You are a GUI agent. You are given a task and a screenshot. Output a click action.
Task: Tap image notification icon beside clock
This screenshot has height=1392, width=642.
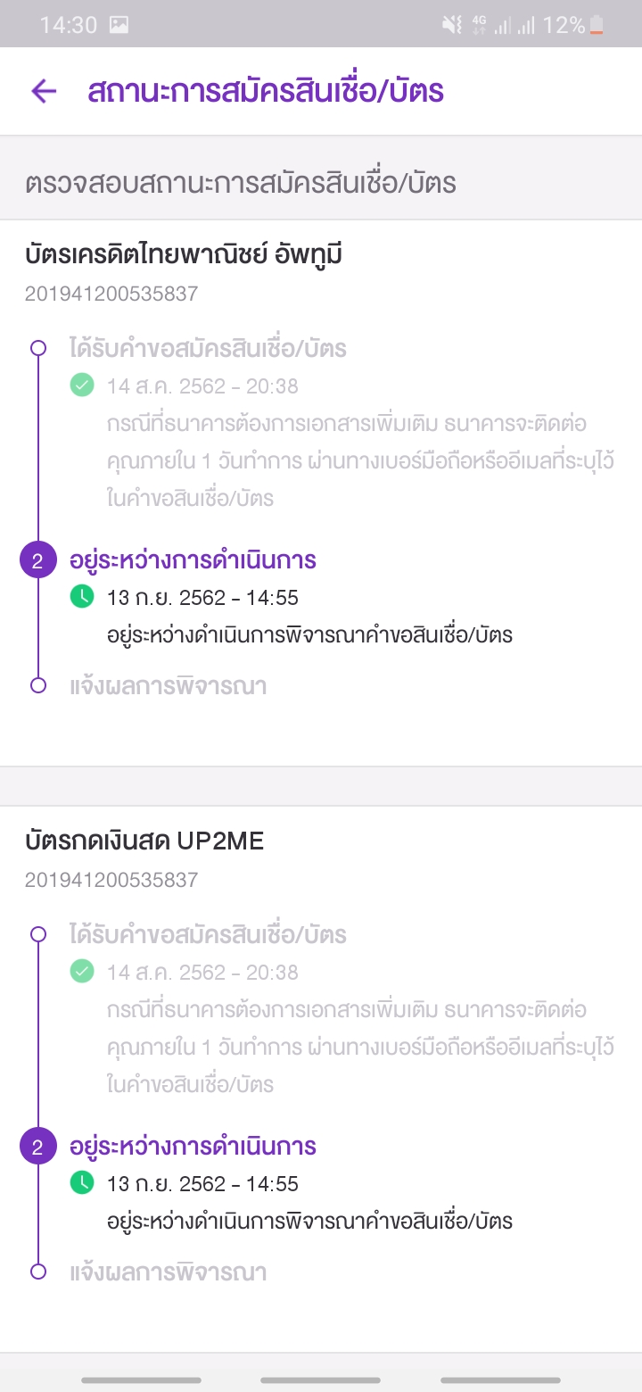pyautogui.click(x=119, y=25)
